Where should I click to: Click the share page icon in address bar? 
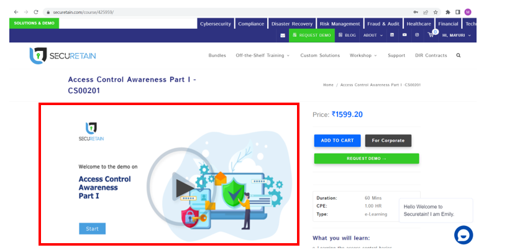[426, 12]
